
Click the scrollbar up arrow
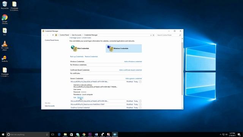(182, 38)
